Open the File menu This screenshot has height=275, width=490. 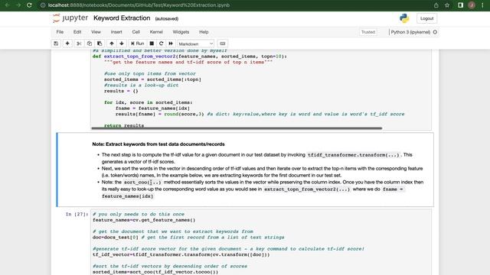coord(60,32)
